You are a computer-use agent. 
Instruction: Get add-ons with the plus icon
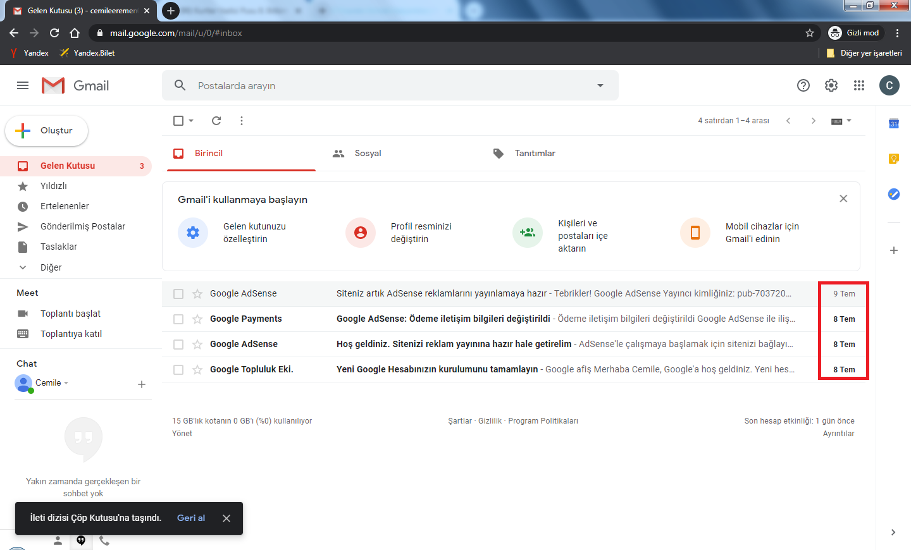click(894, 250)
